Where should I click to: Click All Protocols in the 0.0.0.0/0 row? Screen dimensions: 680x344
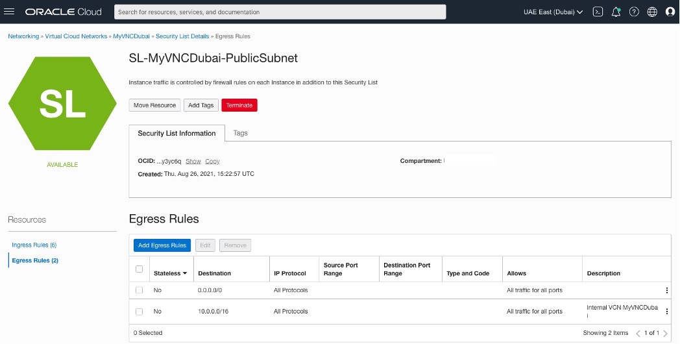pos(291,290)
